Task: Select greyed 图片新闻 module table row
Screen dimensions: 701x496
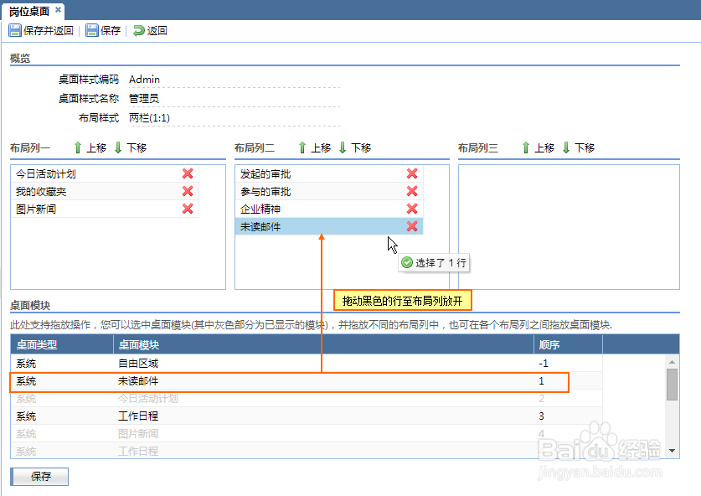Action: tap(307, 433)
